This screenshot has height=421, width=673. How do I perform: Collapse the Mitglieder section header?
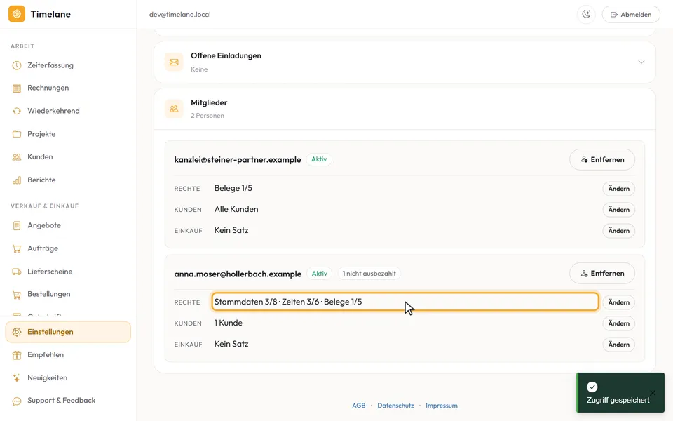click(405, 109)
